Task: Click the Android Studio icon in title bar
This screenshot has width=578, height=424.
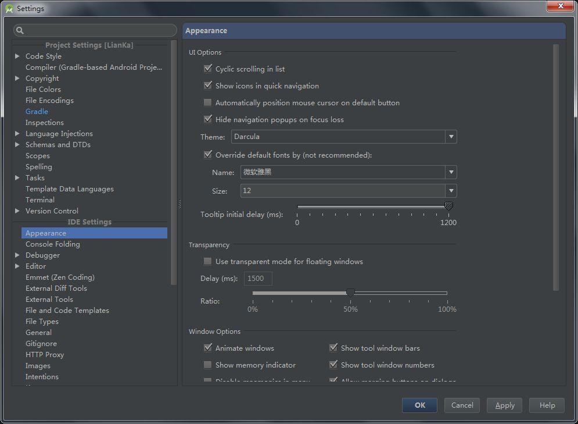Action: coord(9,9)
